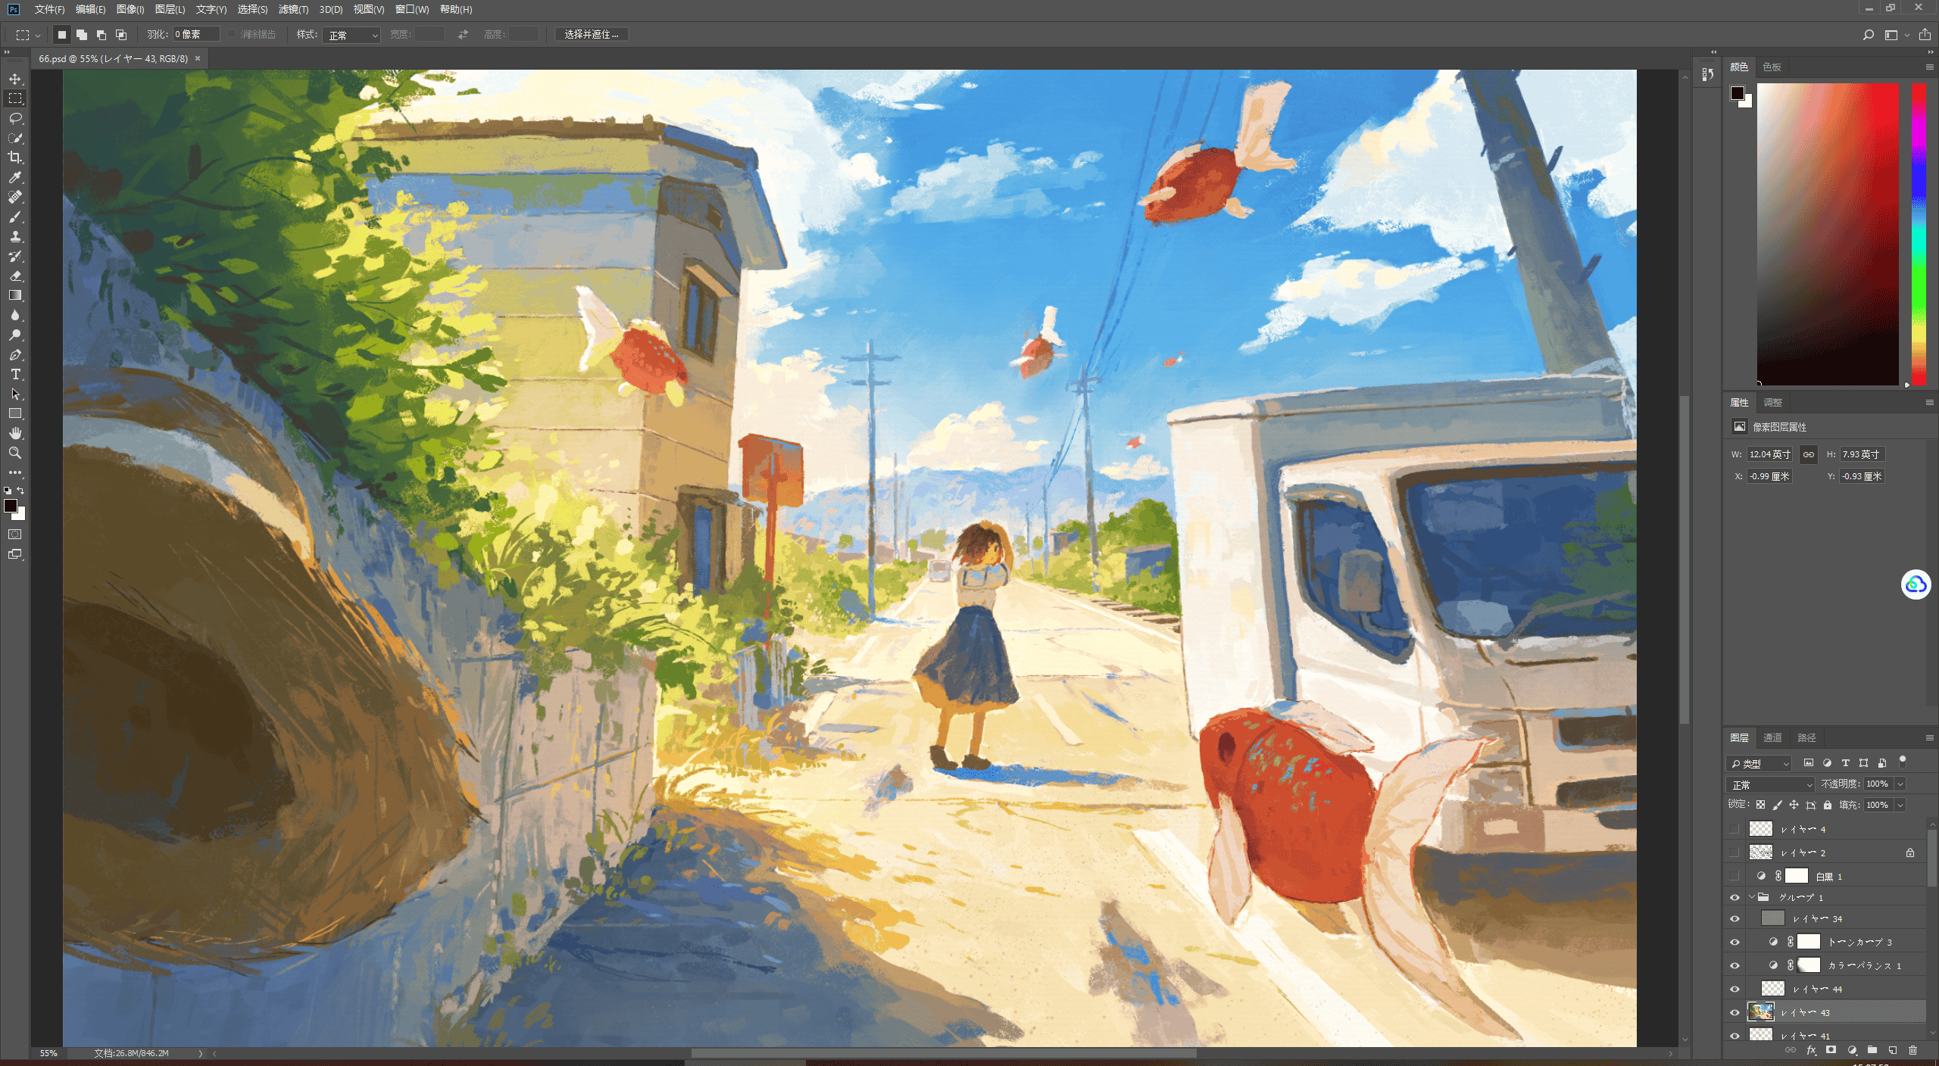1939x1066 pixels.
Task: Switch to the 调整 tab
Action: (1772, 402)
